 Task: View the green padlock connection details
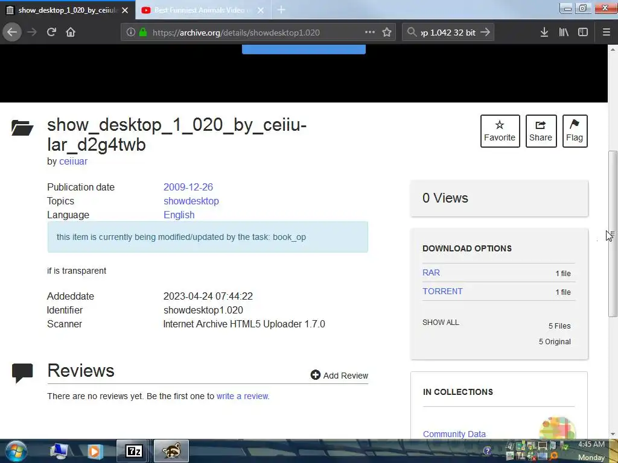click(x=143, y=33)
